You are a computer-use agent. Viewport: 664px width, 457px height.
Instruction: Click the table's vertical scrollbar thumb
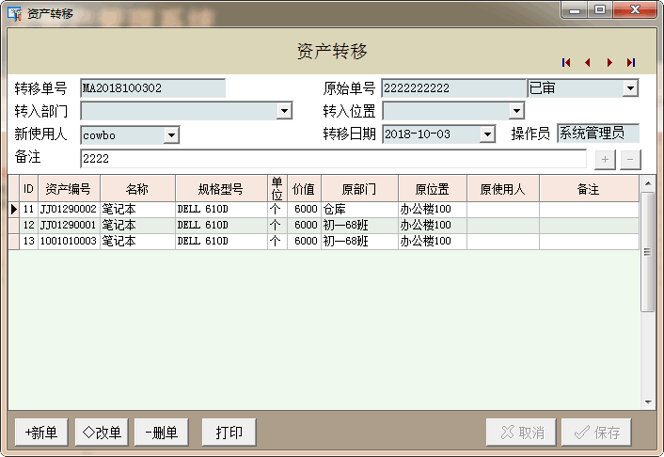647,252
